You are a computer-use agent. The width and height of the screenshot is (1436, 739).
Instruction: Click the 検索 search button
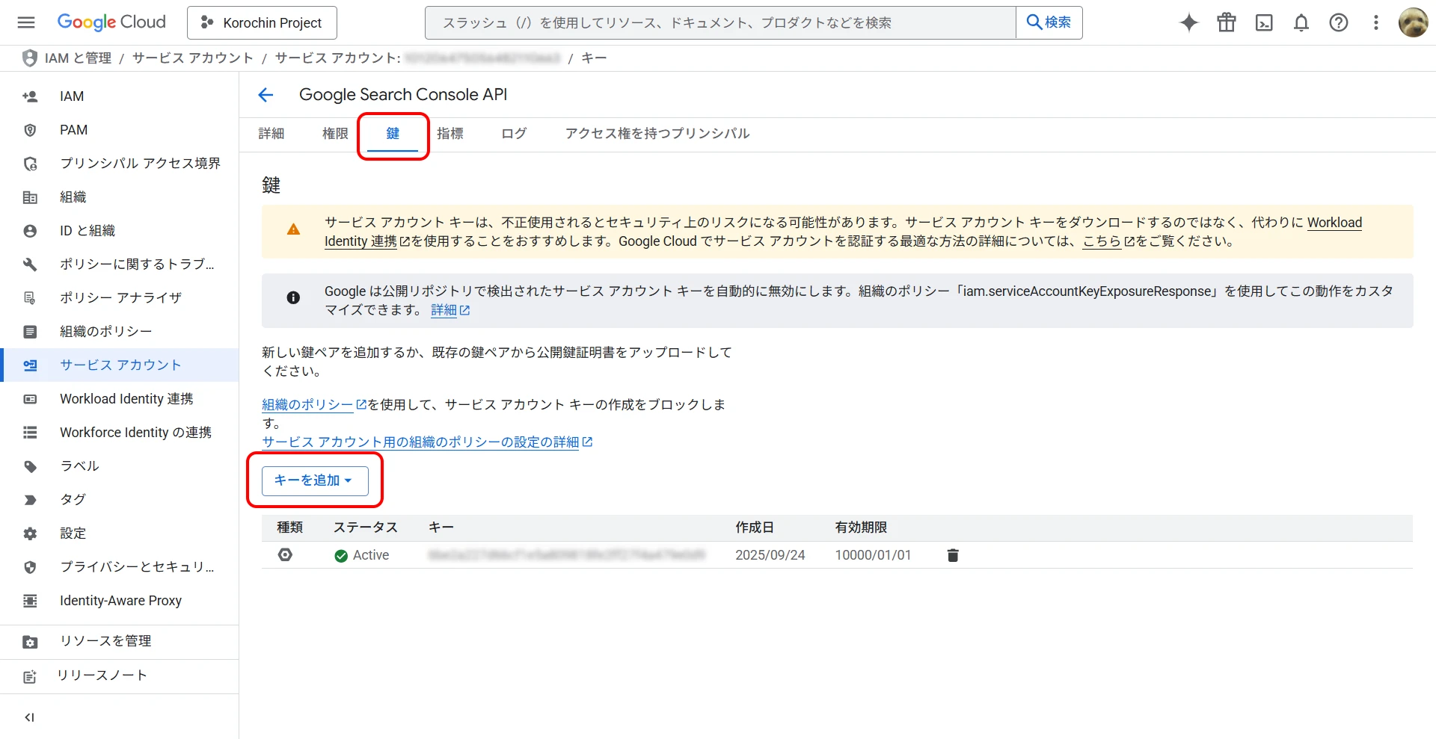pyautogui.click(x=1049, y=22)
